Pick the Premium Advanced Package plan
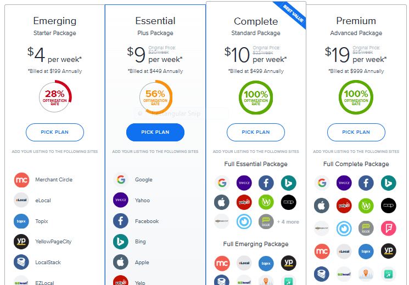Image resolution: width=409 pixels, height=285 pixels. [356, 132]
